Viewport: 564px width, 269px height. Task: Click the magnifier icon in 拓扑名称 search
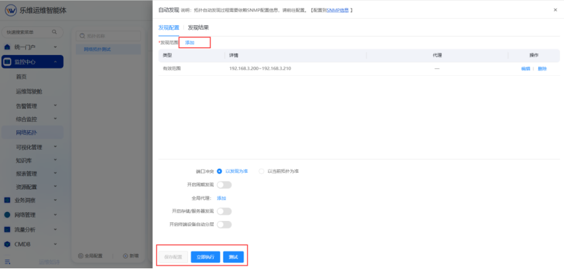tap(82, 36)
